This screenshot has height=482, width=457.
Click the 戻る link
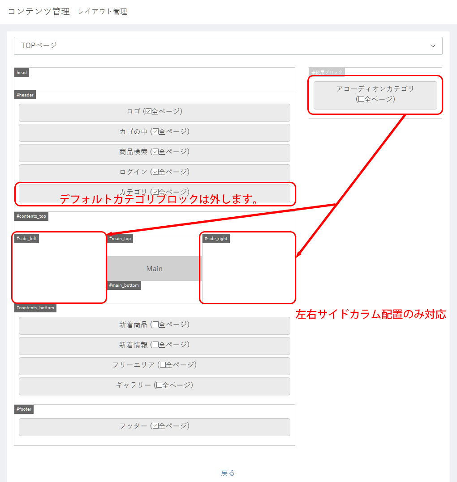click(228, 473)
